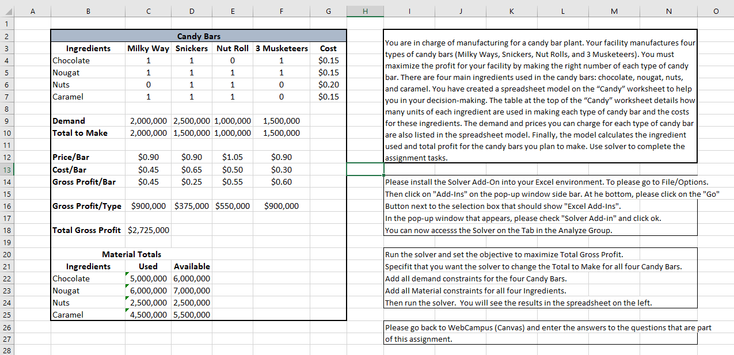Click Milky Way Total to Make '2,000,000'
734x355 pixels.
[x=149, y=133]
